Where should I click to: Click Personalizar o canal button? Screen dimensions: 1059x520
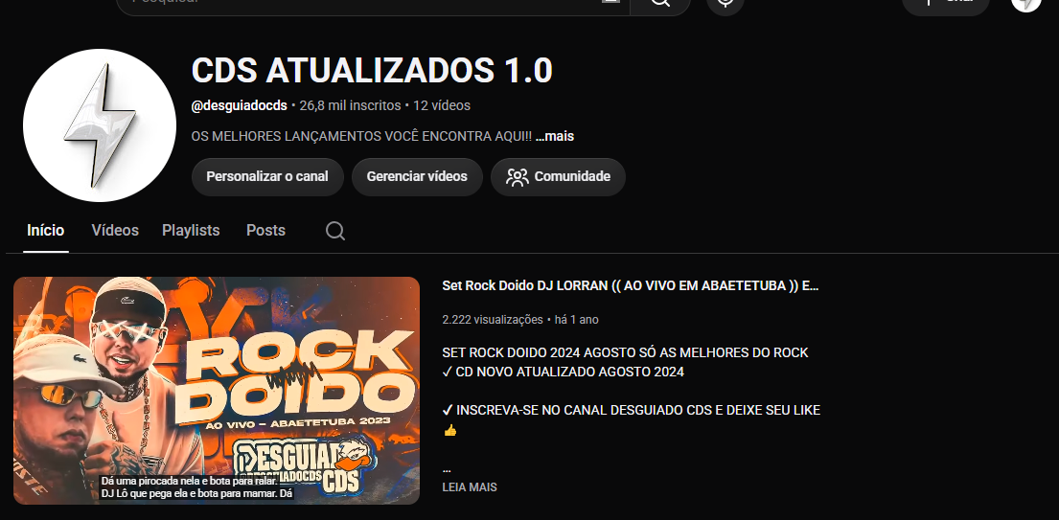[x=267, y=177]
